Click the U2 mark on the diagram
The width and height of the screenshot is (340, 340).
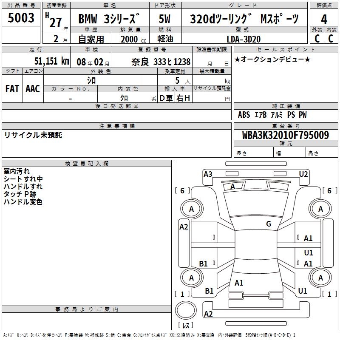[303, 174]
